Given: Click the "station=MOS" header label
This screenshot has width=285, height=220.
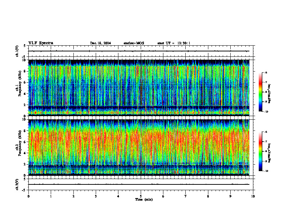Looking at the screenshot, I should (x=134, y=43).
